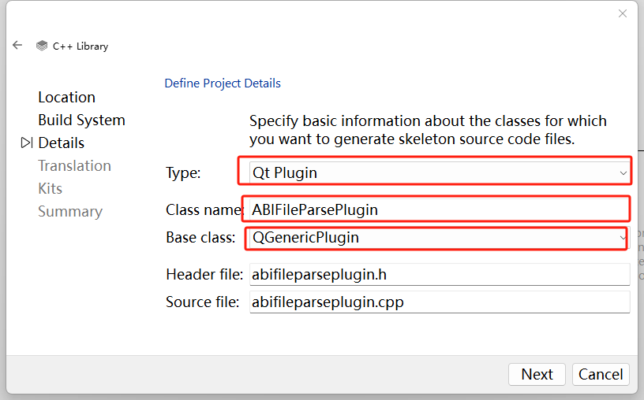Viewport: 644px width, 400px height.
Task: Click the Source file field abifileparseplugin.cpp
Action: click(x=439, y=302)
